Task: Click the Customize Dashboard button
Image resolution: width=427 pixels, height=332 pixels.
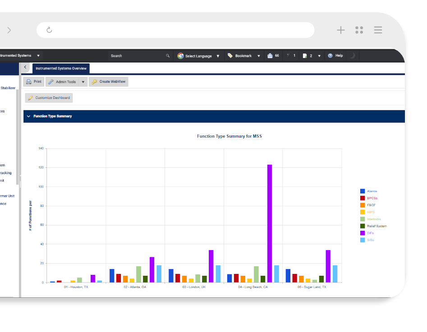Action: (x=49, y=98)
